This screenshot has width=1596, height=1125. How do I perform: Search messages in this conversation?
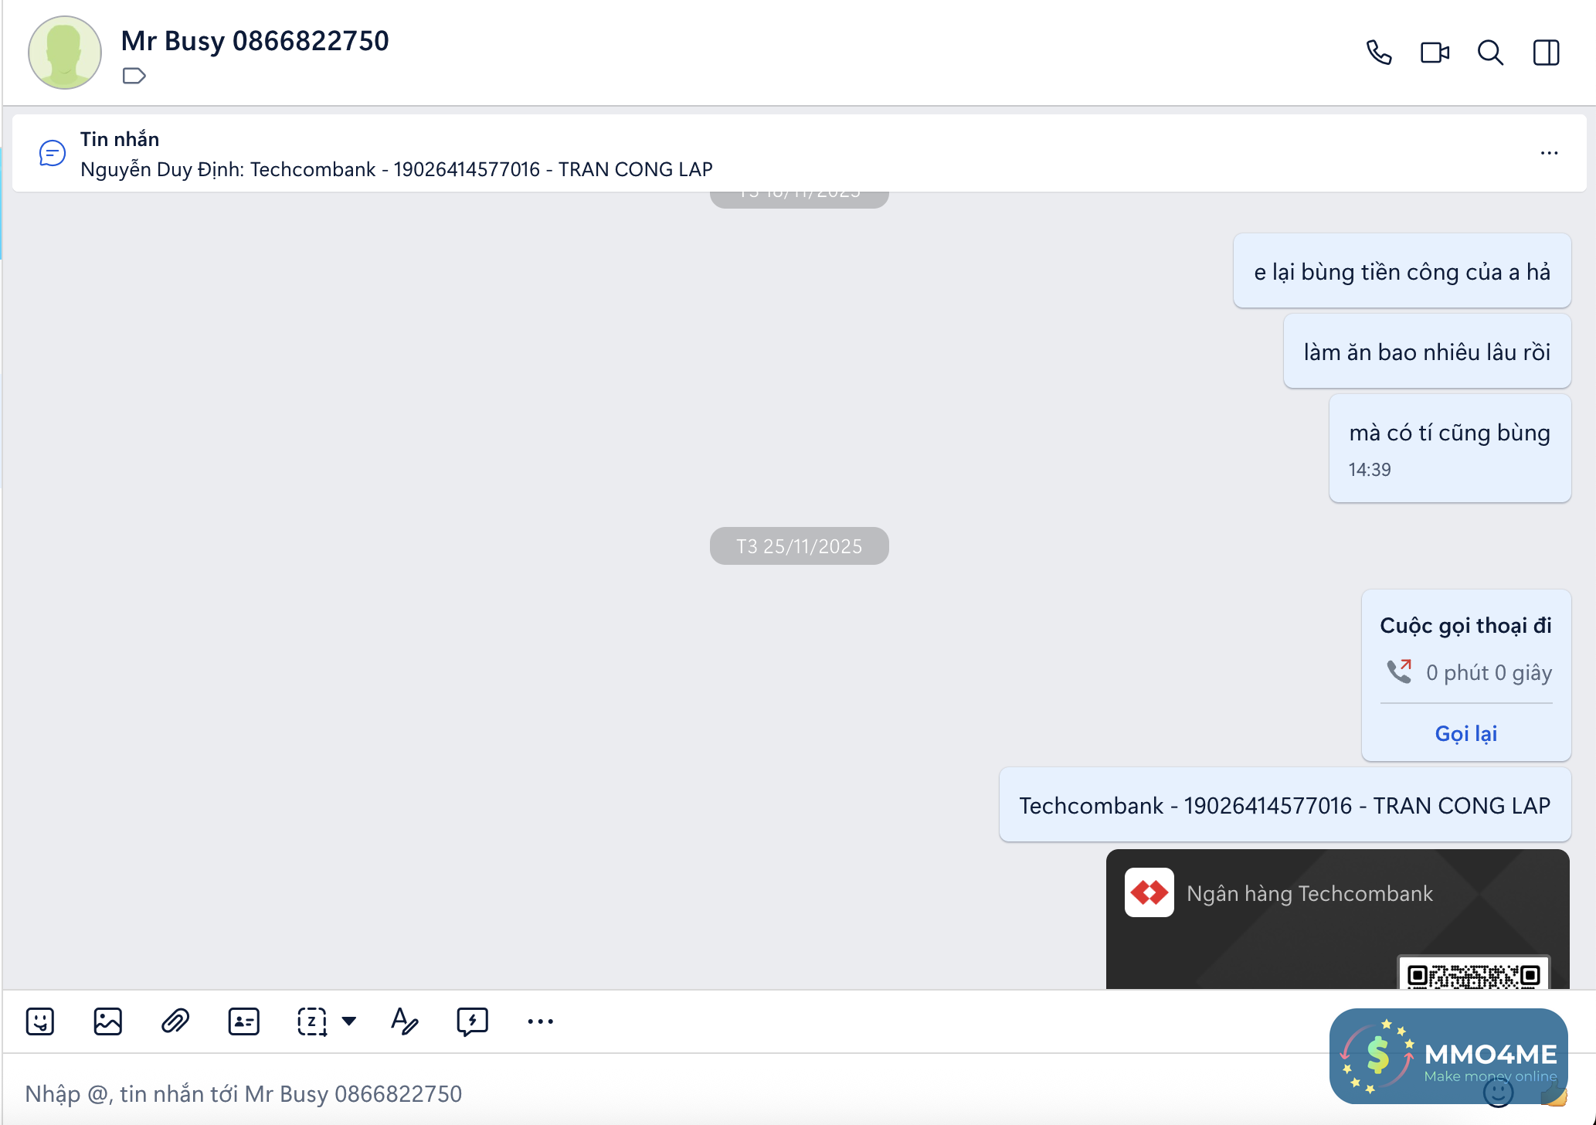point(1490,53)
